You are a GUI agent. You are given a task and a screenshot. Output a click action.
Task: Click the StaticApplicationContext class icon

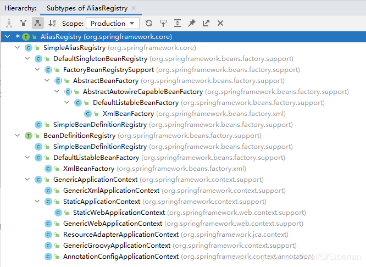48,202
